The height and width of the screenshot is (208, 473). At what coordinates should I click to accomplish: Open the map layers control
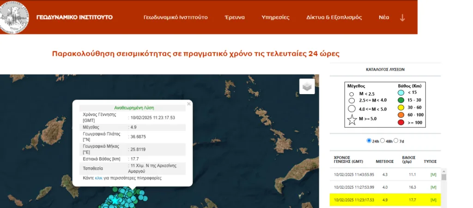click(307, 86)
